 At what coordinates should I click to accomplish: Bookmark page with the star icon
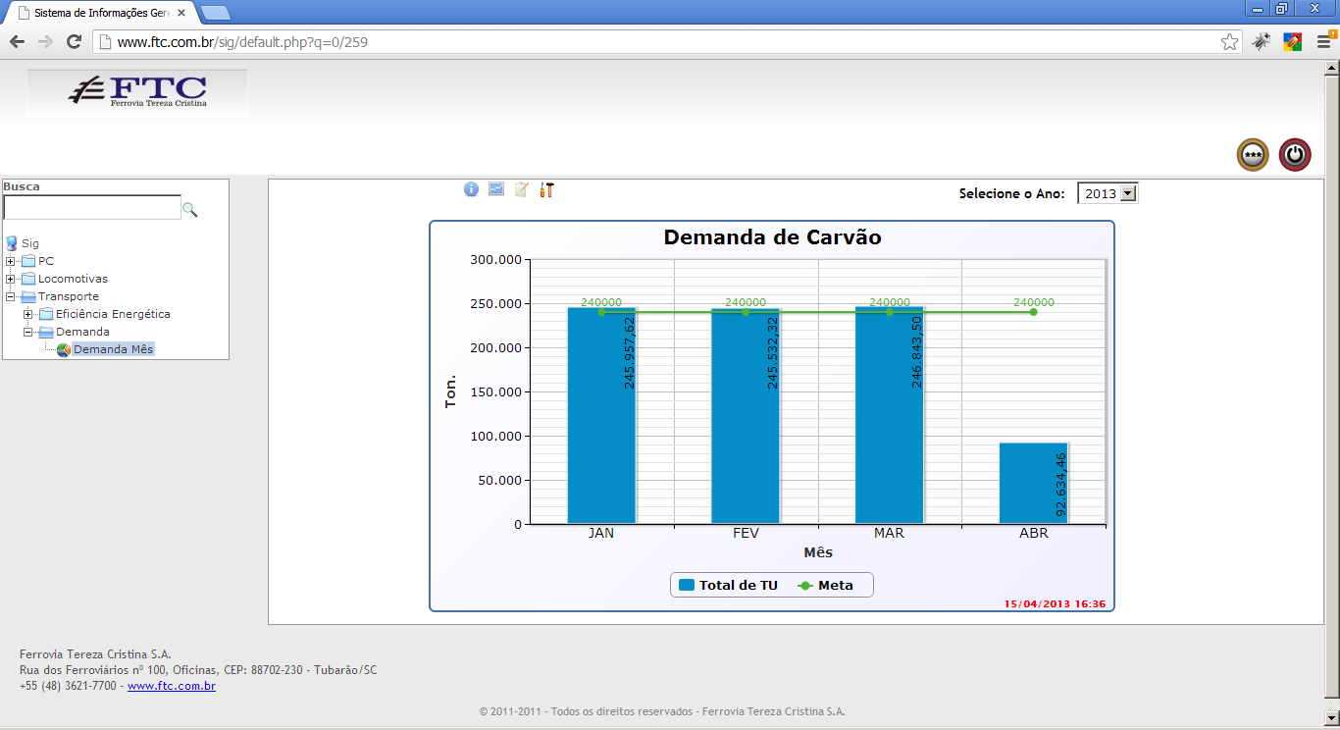pyautogui.click(x=1229, y=42)
